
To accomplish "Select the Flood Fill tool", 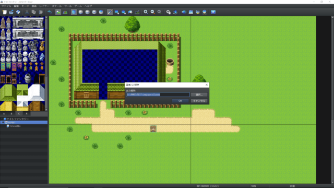I will 130,12.
